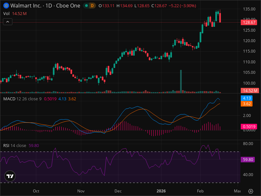
Task: Click the last red candlestick in February
Action: 220,18
